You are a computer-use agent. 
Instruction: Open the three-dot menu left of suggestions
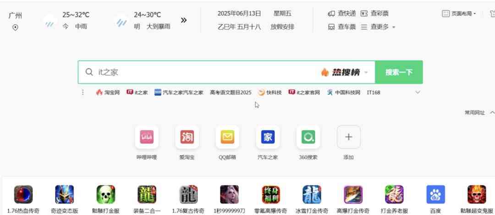point(82,92)
